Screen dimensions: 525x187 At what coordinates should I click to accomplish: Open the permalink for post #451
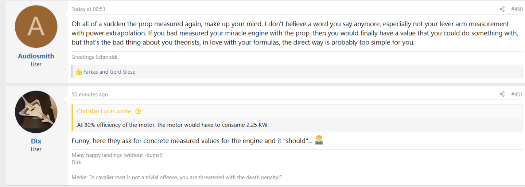tap(517, 94)
